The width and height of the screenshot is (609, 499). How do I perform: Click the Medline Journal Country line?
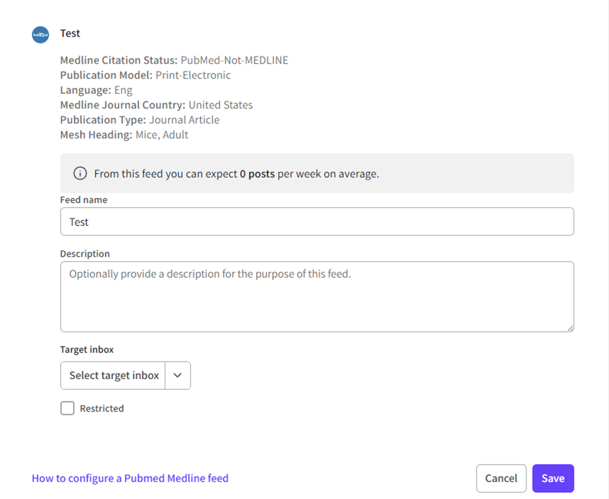pyautogui.click(x=156, y=105)
